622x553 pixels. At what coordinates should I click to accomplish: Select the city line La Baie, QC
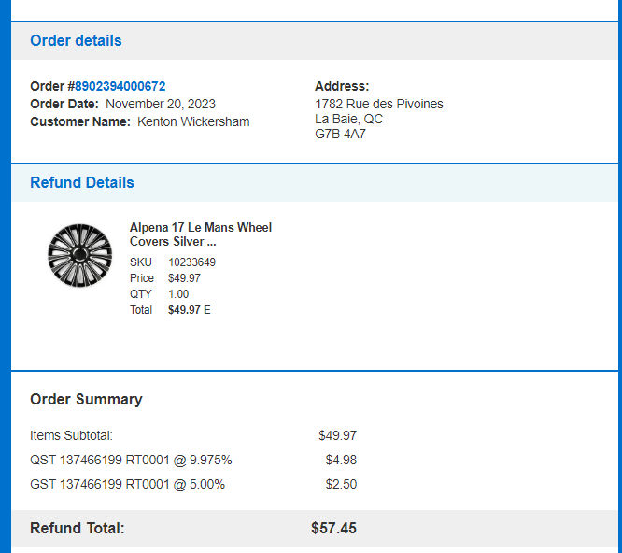click(x=348, y=119)
